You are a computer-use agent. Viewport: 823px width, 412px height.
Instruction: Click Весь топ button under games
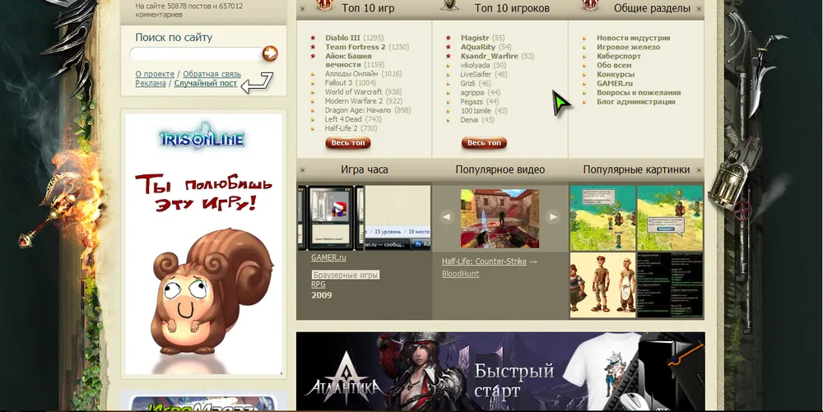(x=347, y=142)
